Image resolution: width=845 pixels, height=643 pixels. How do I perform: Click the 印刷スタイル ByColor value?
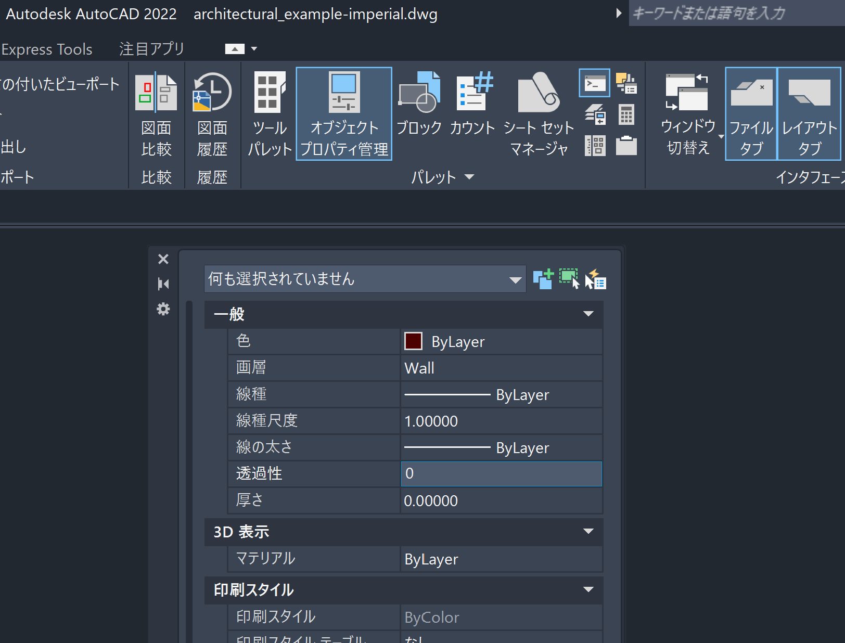[x=501, y=618]
